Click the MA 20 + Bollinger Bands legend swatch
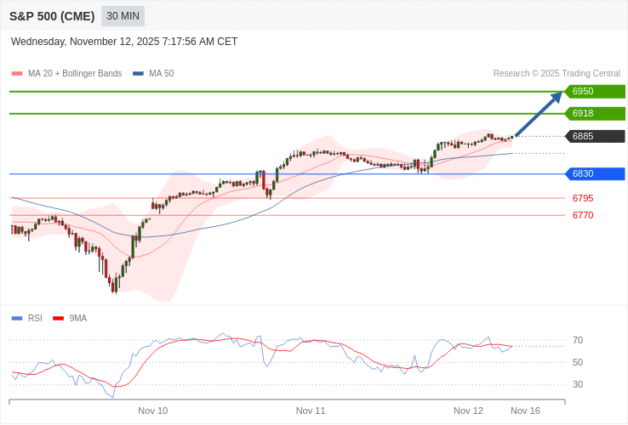Viewport: 628px width, 425px height. coord(17,74)
